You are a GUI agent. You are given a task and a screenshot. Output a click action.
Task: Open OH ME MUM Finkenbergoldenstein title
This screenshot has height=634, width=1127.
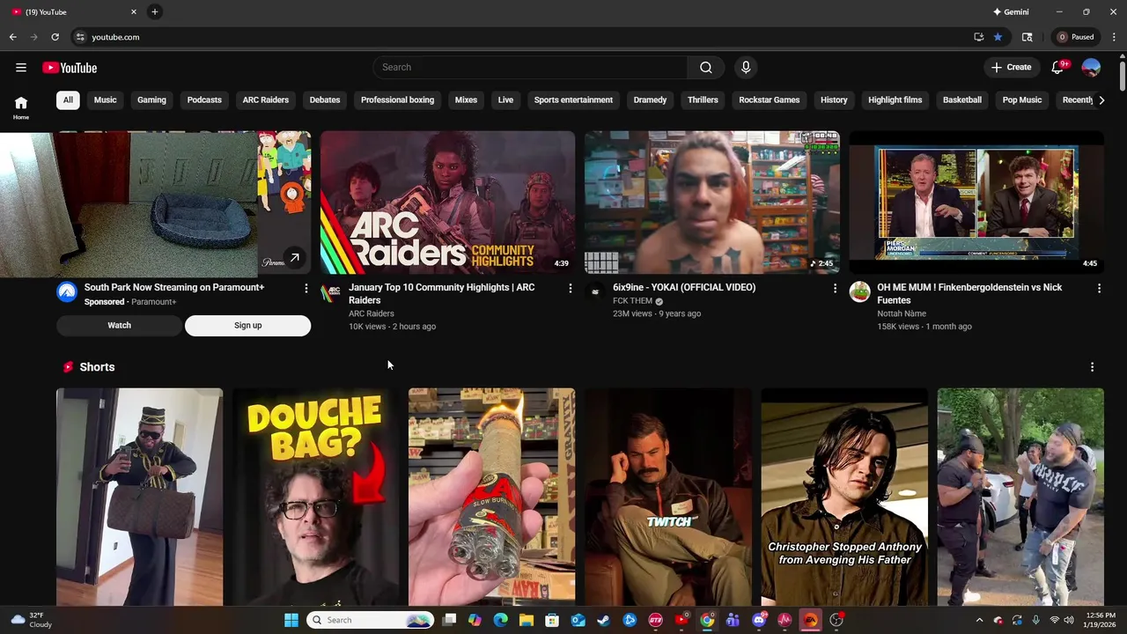969,294
